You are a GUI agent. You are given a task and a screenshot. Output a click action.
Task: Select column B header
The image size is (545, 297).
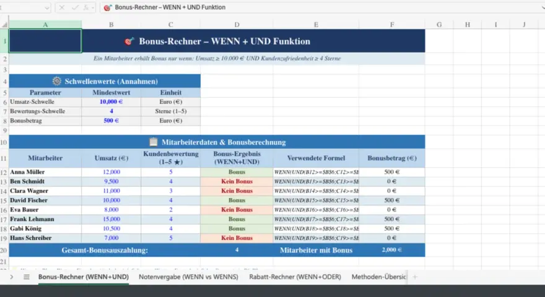tap(111, 25)
